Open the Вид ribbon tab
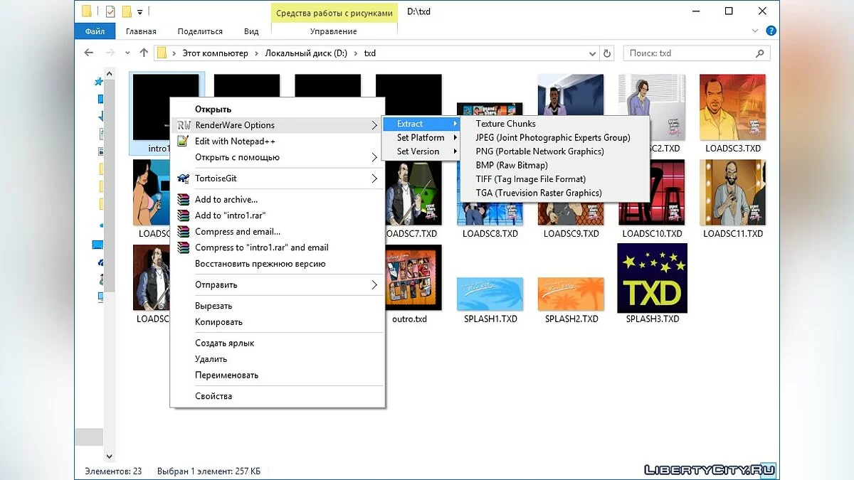Screen dimensions: 854x480 tap(251, 31)
